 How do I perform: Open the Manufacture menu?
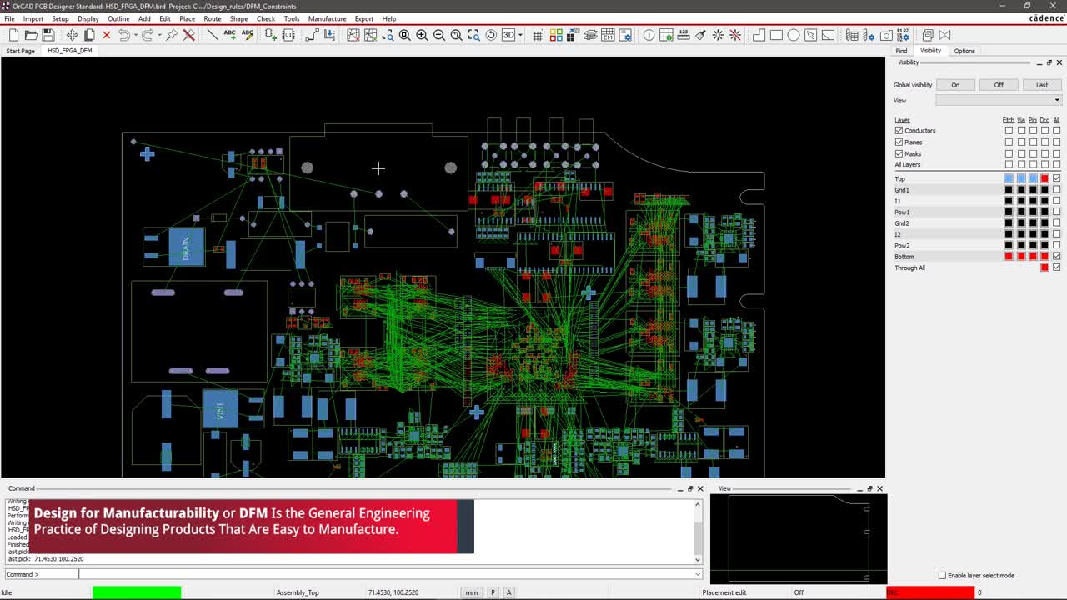[327, 18]
